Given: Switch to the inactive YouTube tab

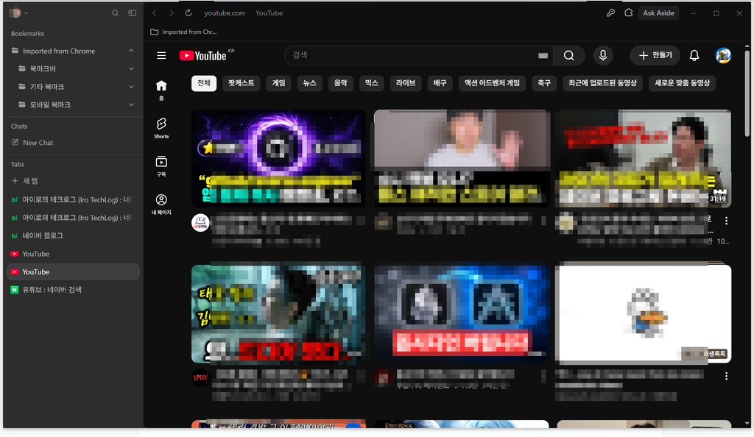Looking at the screenshot, I should [x=73, y=254].
